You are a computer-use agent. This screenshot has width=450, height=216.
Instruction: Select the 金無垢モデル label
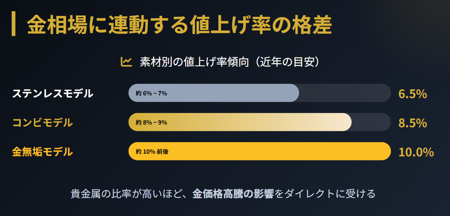coord(42,152)
